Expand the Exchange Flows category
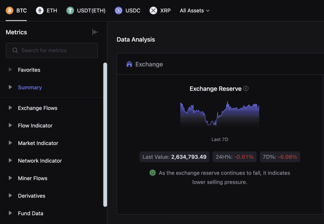The height and width of the screenshot is (224, 324). coord(10,108)
